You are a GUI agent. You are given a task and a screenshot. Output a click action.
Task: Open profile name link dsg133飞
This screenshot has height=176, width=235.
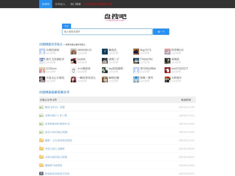146,50
